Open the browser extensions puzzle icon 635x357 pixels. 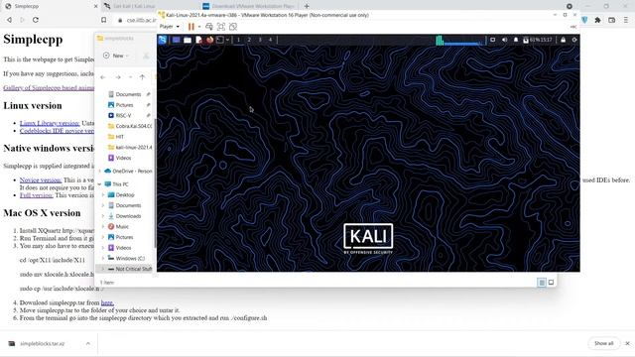tap(597, 20)
